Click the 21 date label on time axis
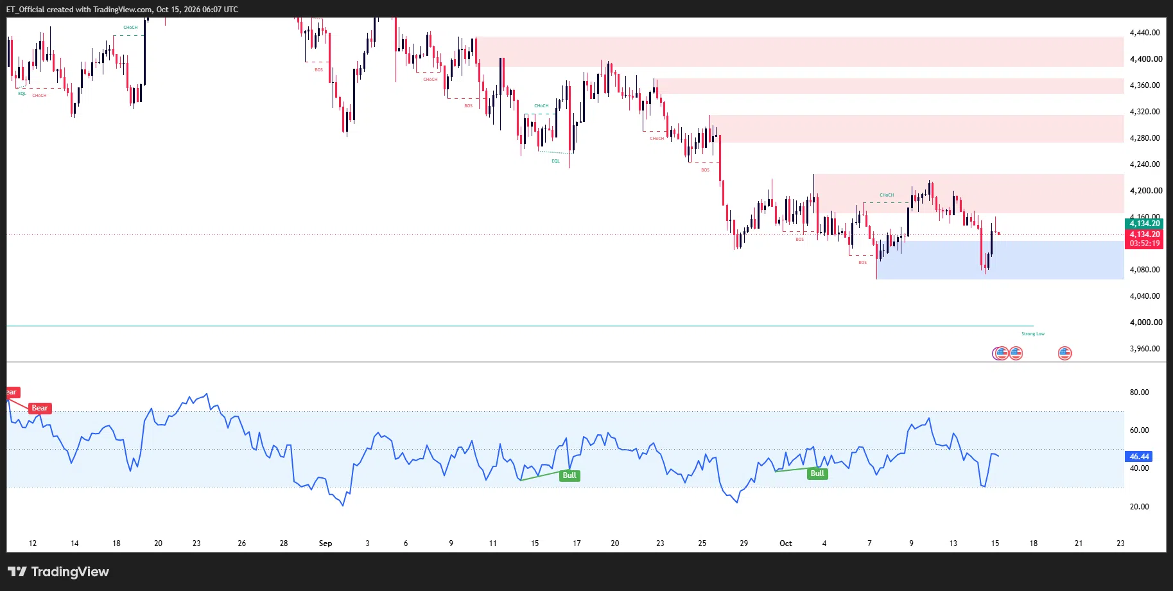1173x591 pixels. tap(1079, 543)
